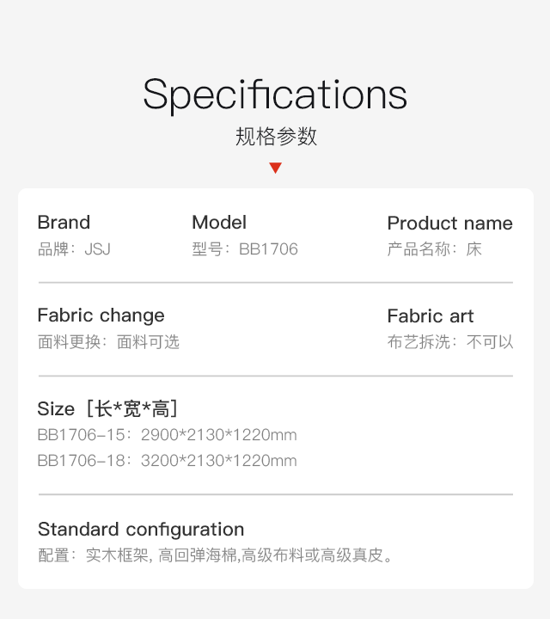This screenshot has width=550, height=619.
Task: Click the Brand label
Action: pos(64,223)
